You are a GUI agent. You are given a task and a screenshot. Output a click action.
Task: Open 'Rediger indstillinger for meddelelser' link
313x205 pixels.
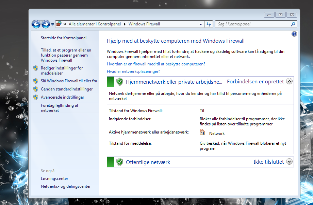[x=62, y=70]
